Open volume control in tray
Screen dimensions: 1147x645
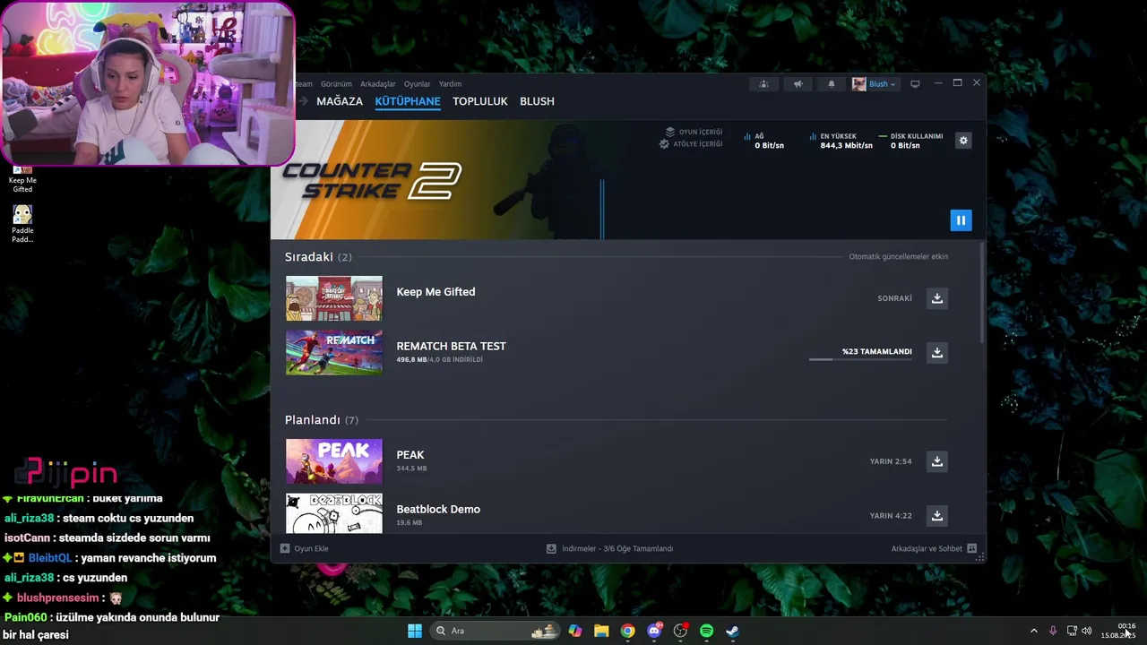pos(1087,631)
